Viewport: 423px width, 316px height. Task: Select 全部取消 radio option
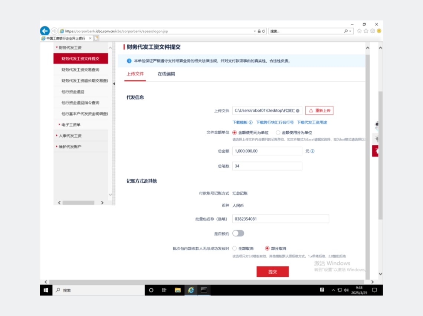click(x=235, y=248)
